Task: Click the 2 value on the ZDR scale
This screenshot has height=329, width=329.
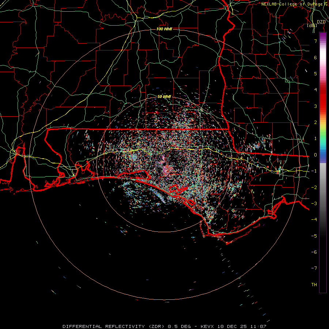Action: point(315,122)
